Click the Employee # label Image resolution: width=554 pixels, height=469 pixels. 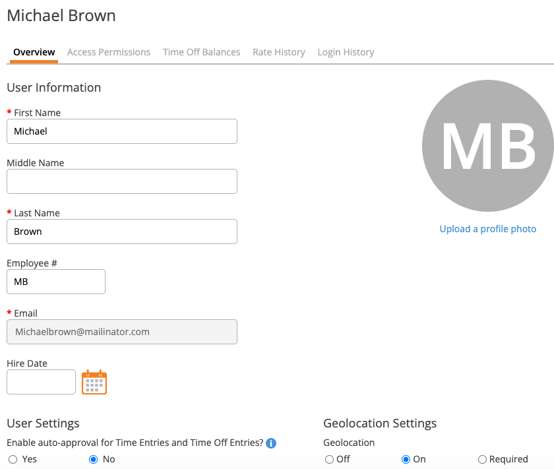(32, 263)
